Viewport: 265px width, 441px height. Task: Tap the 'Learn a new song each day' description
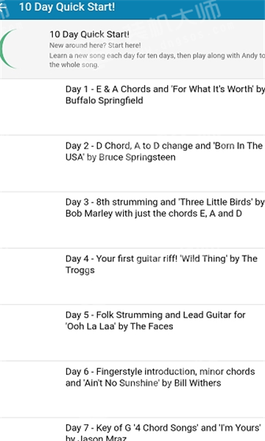click(x=157, y=60)
